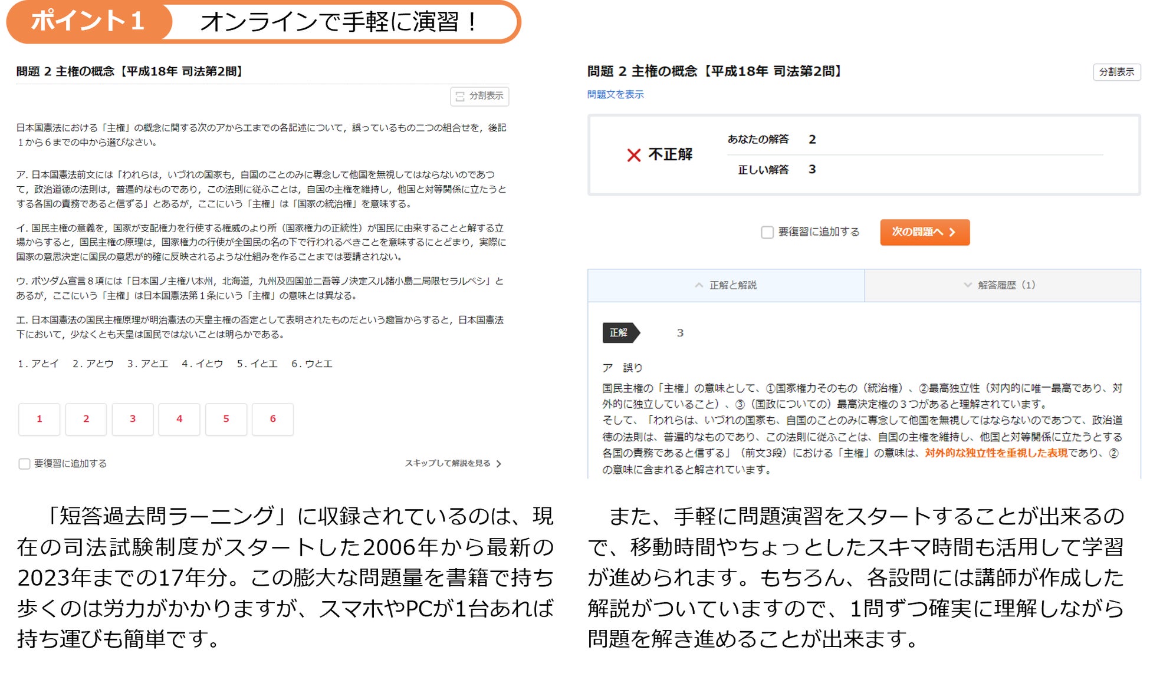
Task: Select answer choice 1
Action: pyautogui.click(x=40, y=419)
